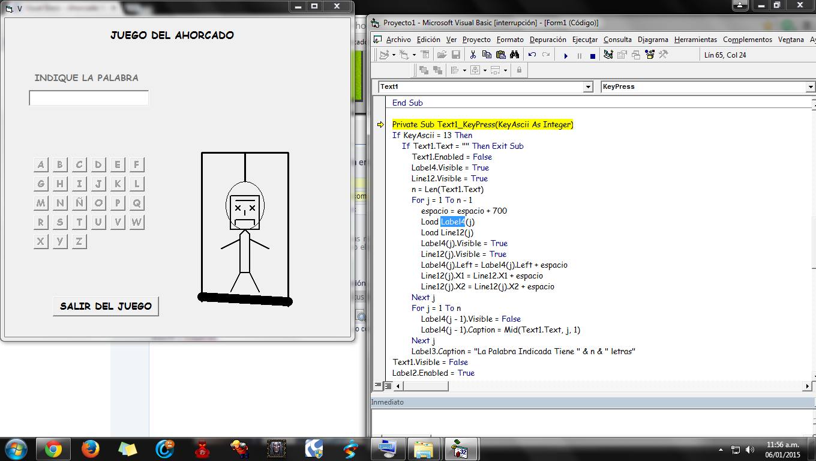This screenshot has width=816, height=461.
Task: Stop the program with the End icon
Action: coord(593,56)
